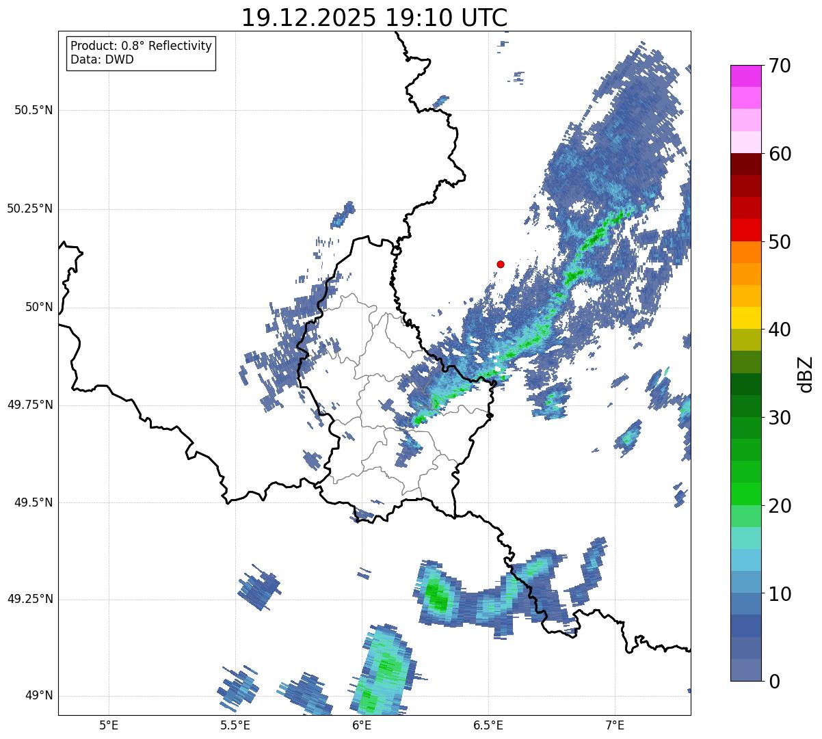Click the 6.5°E longitude label
The image size is (822, 739).
tap(488, 725)
